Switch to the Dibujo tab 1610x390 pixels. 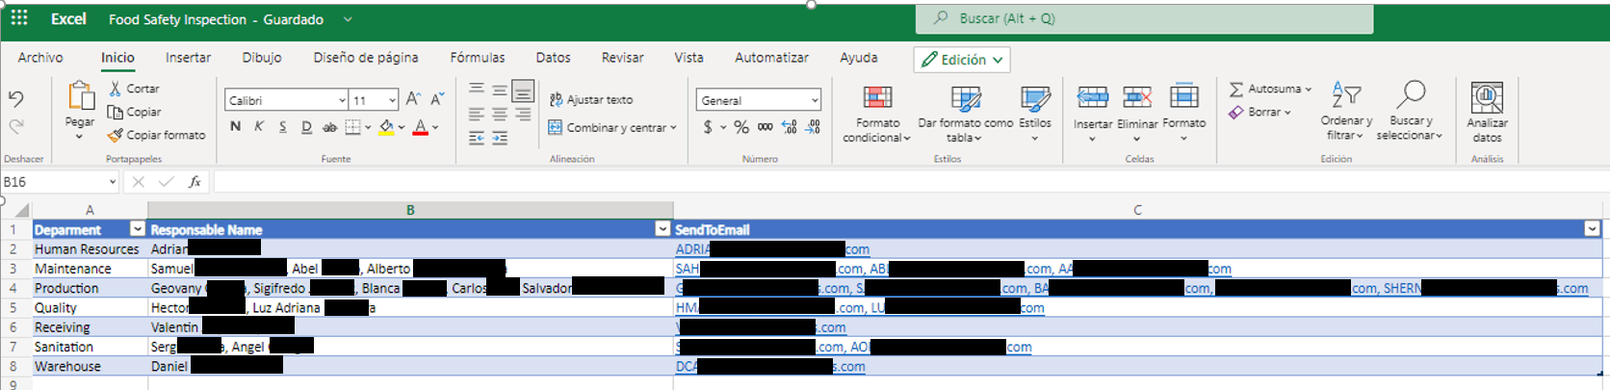[x=262, y=57]
